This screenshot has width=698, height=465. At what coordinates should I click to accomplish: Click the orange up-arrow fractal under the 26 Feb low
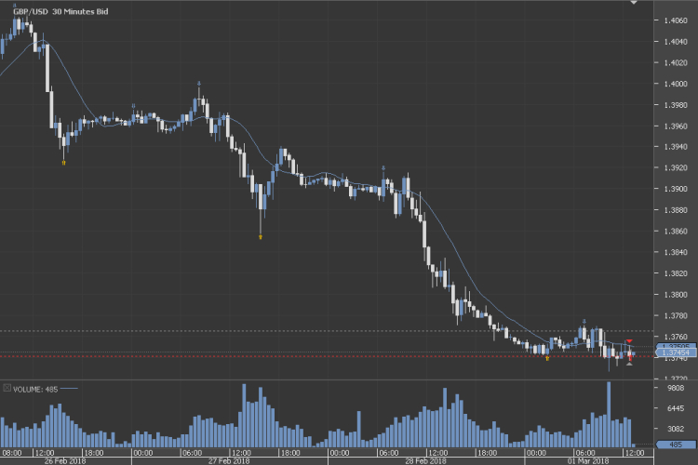(63, 163)
